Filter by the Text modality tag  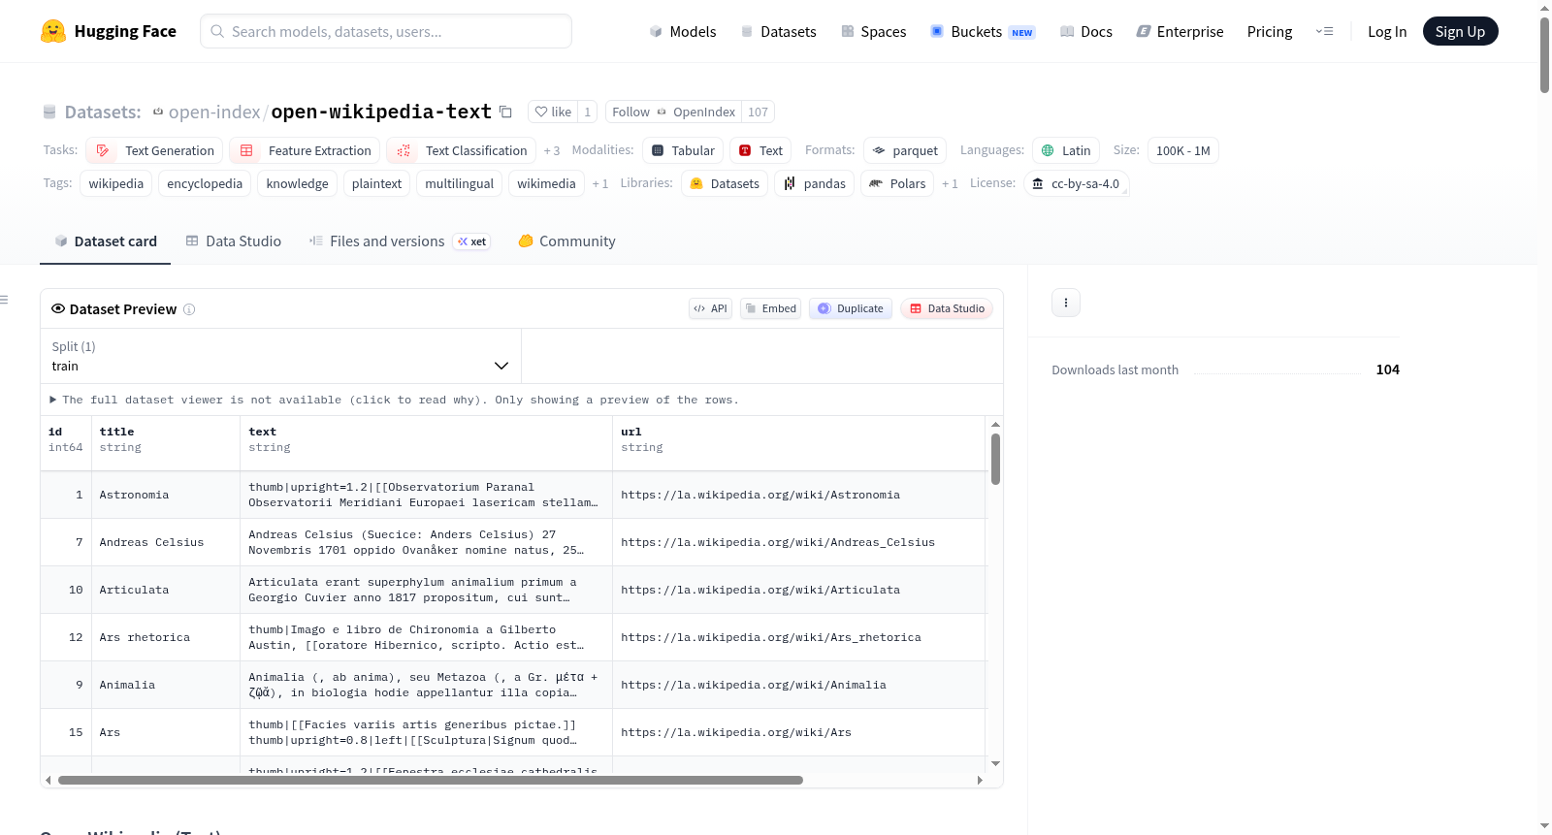pyautogui.click(x=760, y=150)
